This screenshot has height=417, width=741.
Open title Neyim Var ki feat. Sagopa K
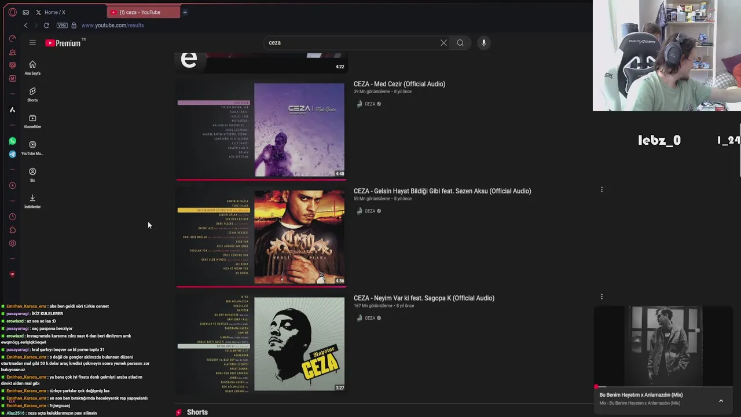click(424, 298)
